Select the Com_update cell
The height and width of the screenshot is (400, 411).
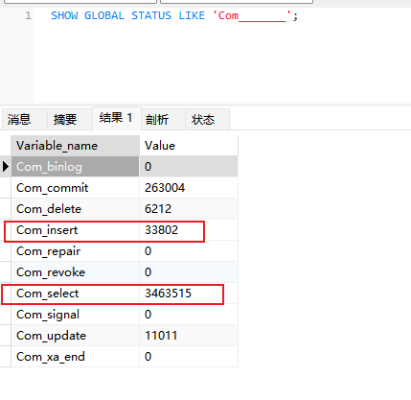tap(75, 336)
